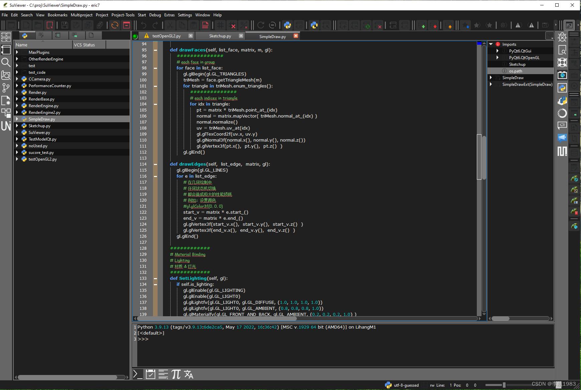581x390 pixels.
Task: Expand the SimpleDrawExt(SimpleDraw) class node
Action: tap(491, 84)
